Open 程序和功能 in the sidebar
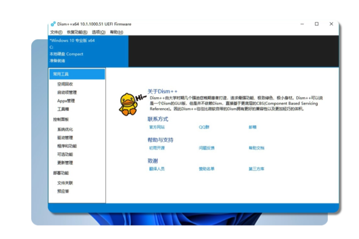359x239 pixels. pyautogui.click(x=67, y=146)
